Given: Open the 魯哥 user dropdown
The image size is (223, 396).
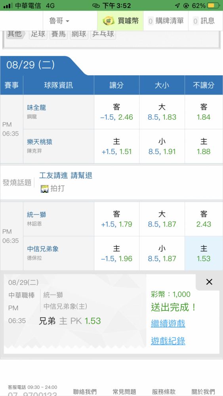Looking at the screenshot, I should tap(59, 21).
